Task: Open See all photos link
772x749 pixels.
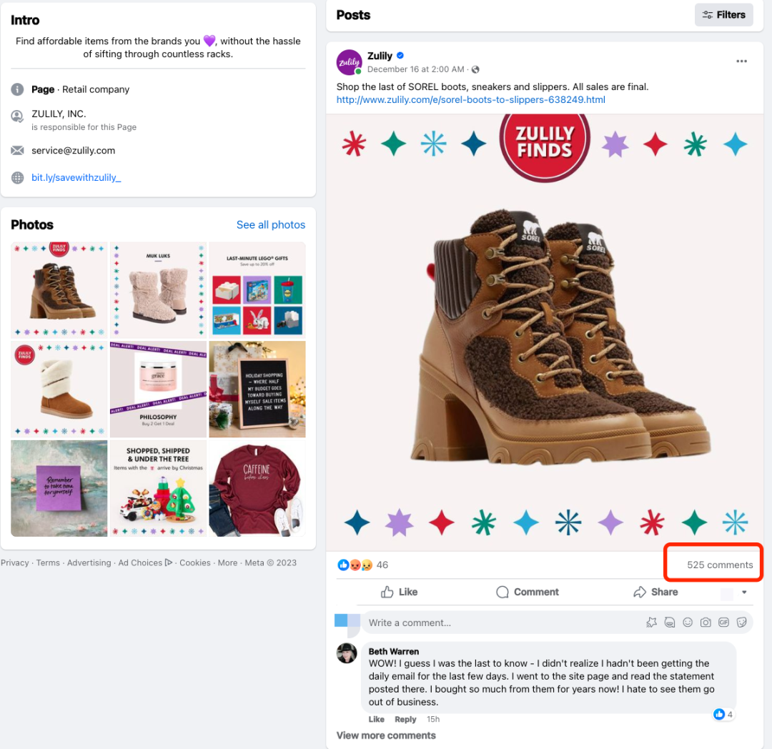Action: point(270,224)
